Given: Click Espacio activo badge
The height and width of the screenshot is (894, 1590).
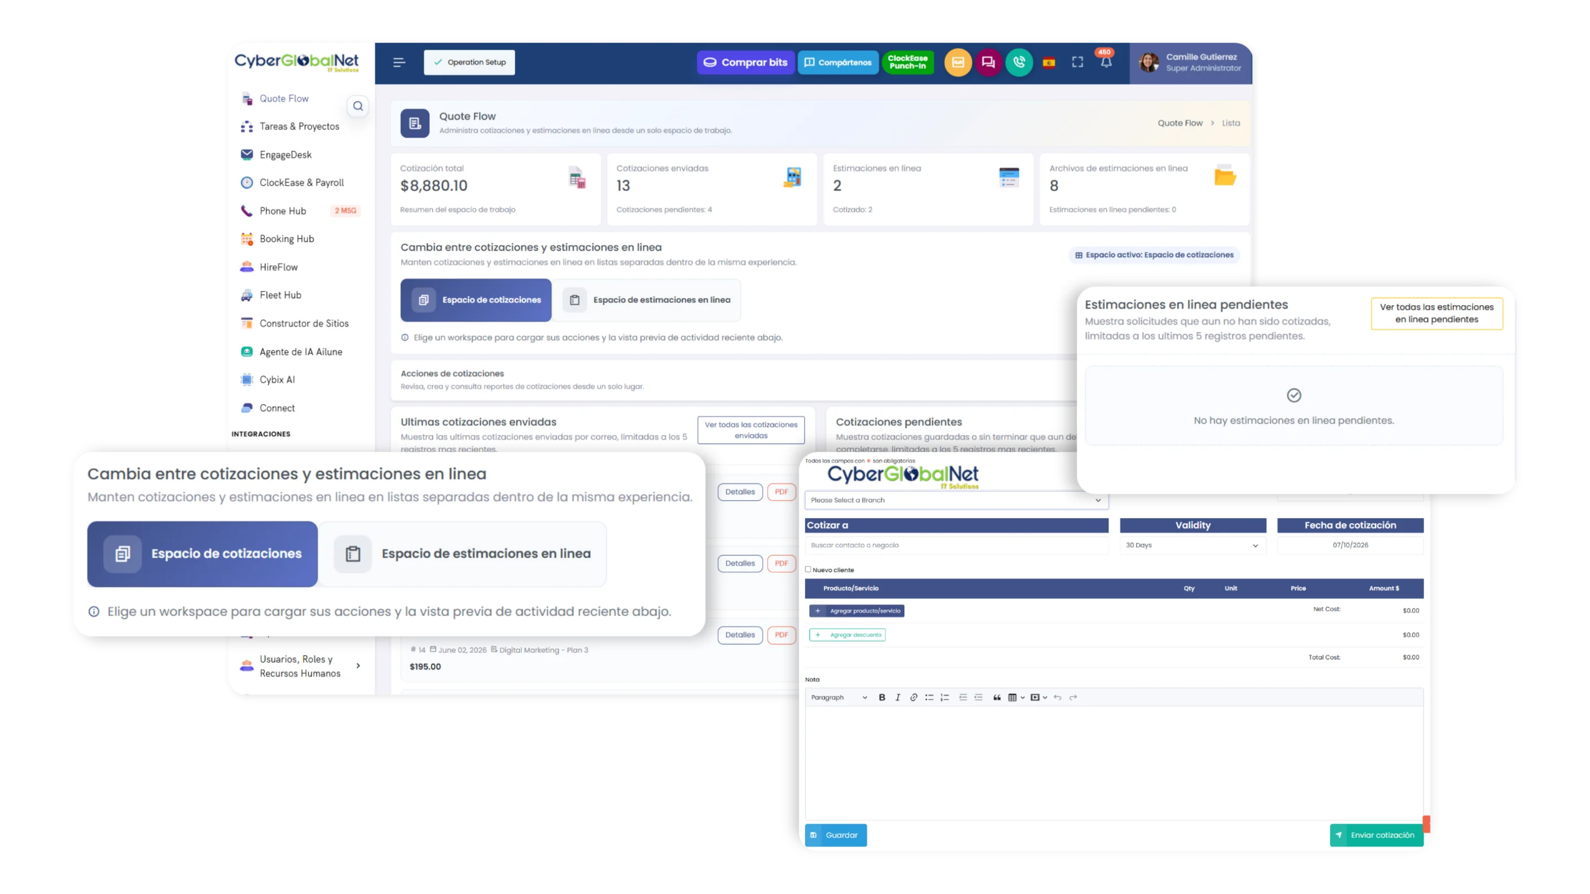Looking at the screenshot, I should [1154, 255].
